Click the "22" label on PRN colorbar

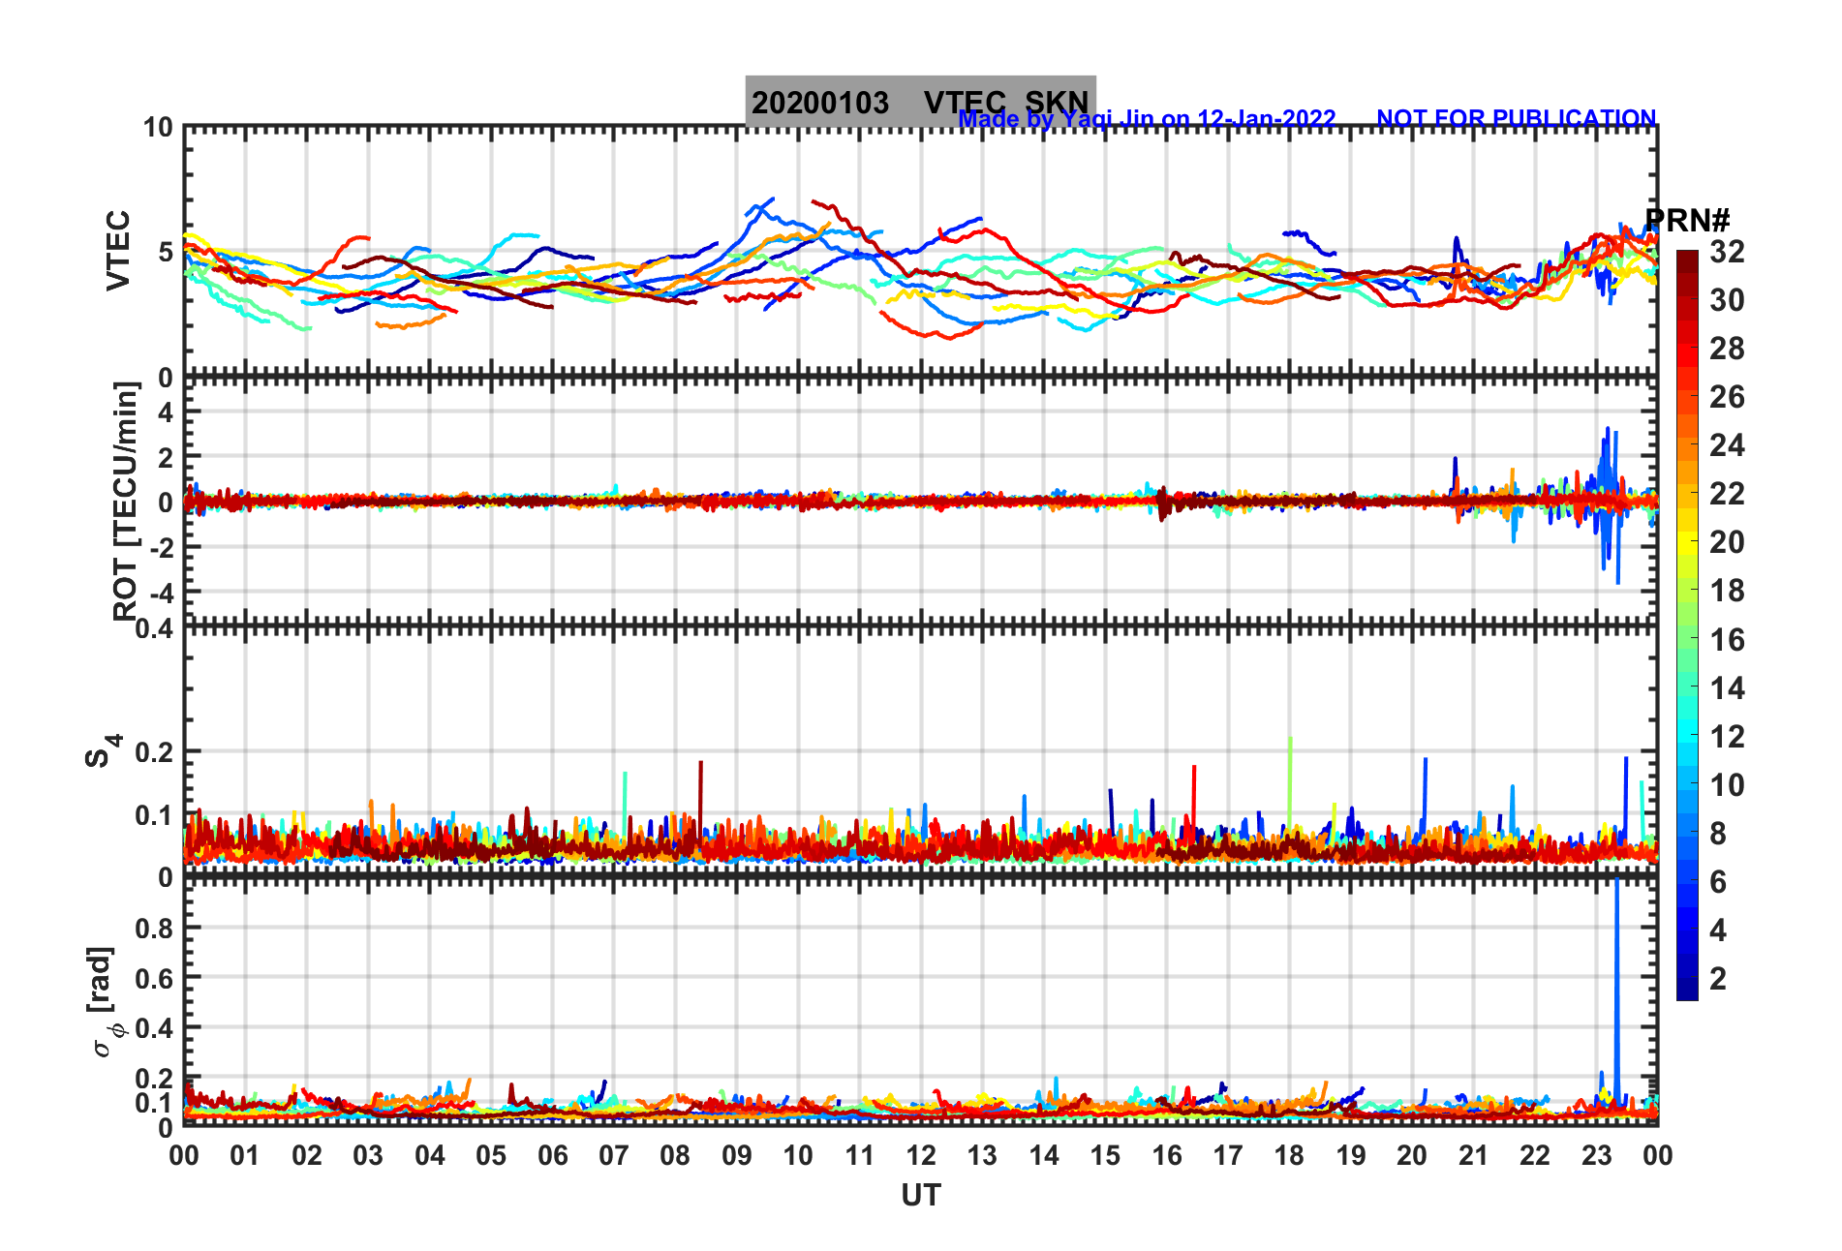1727,494
